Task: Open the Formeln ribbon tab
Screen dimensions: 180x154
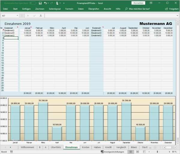Action: click(69, 9)
